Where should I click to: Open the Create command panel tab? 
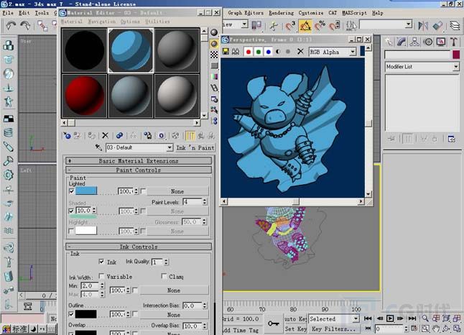pos(389,42)
